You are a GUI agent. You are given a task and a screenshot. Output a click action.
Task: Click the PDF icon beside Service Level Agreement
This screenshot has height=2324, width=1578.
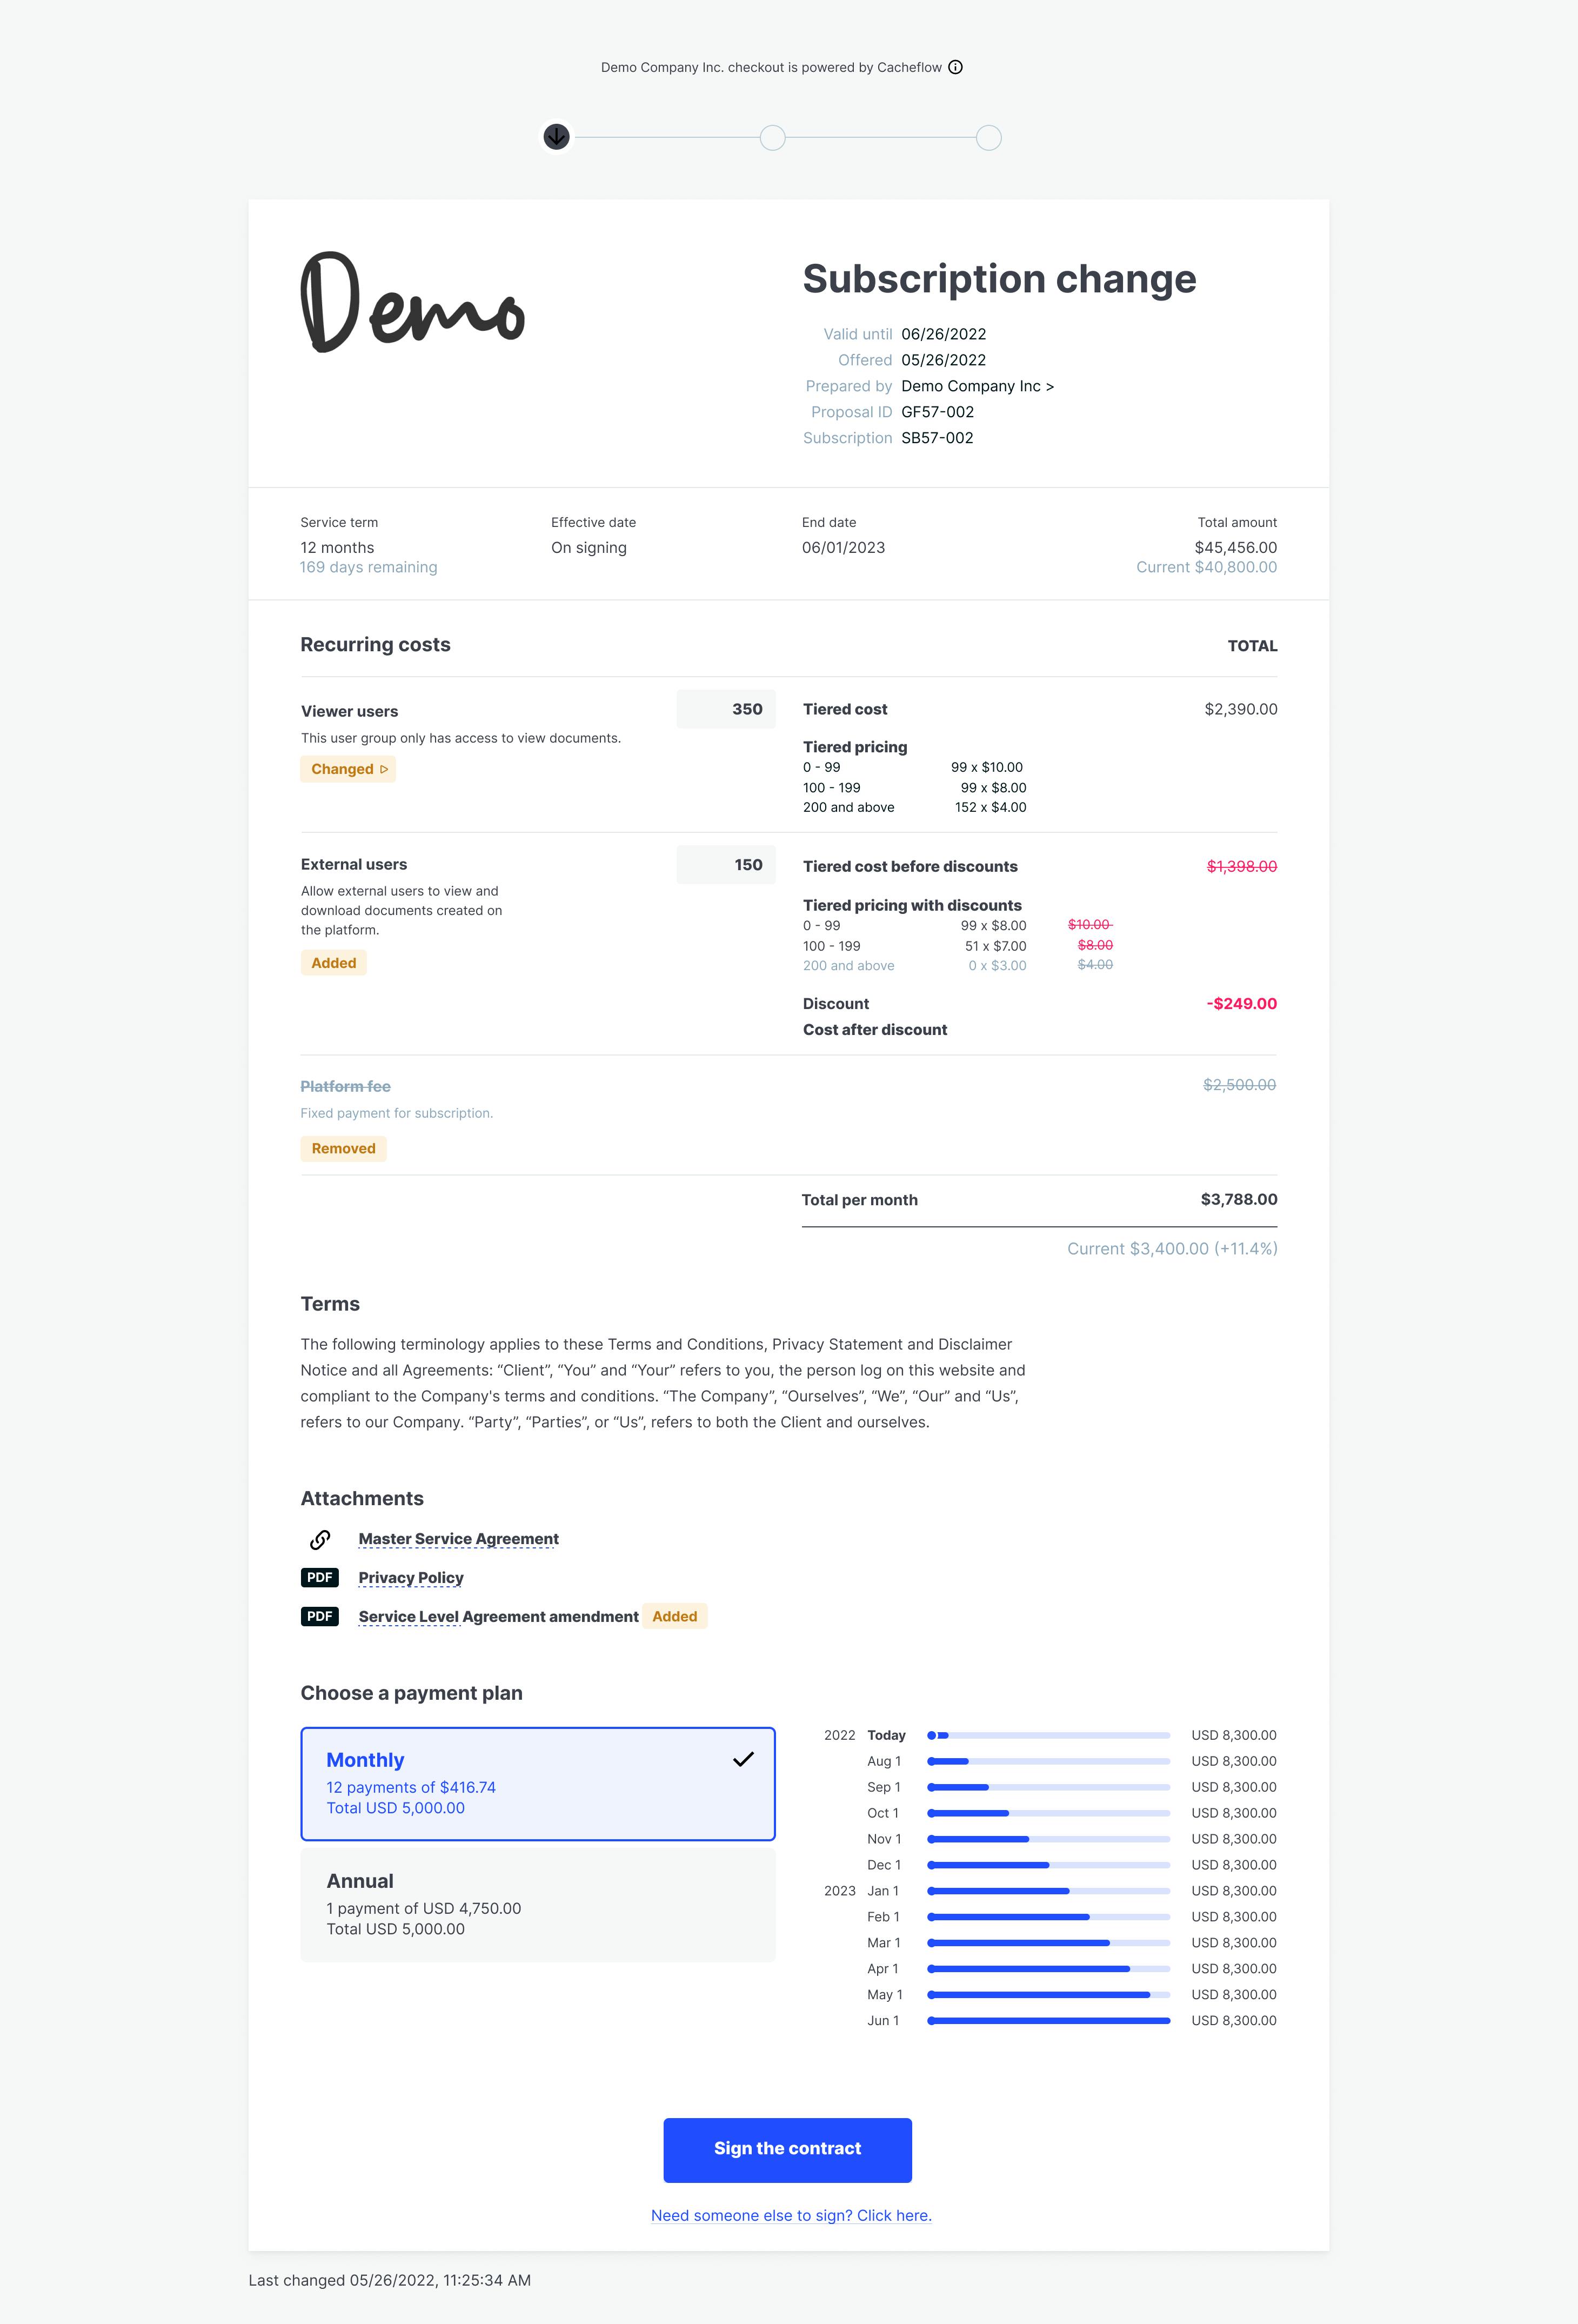pyautogui.click(x=320, y=1616)
